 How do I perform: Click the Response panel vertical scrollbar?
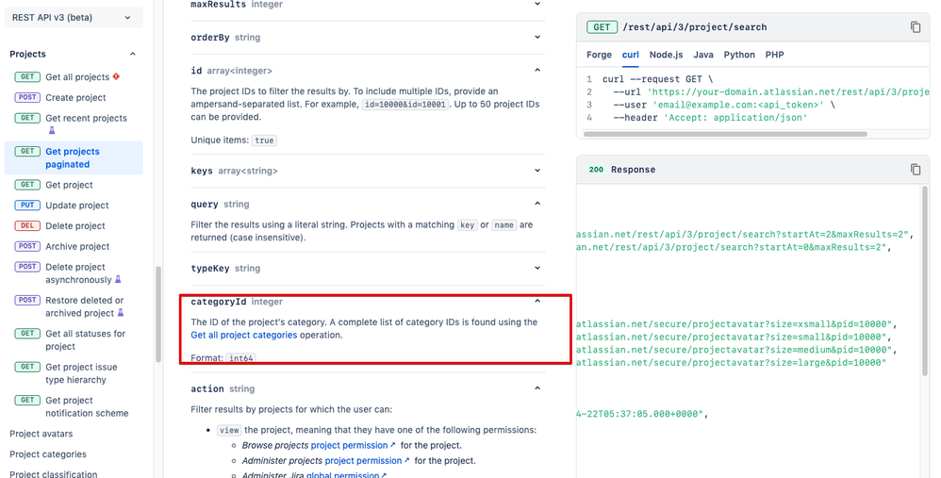(x=925, y=281)
